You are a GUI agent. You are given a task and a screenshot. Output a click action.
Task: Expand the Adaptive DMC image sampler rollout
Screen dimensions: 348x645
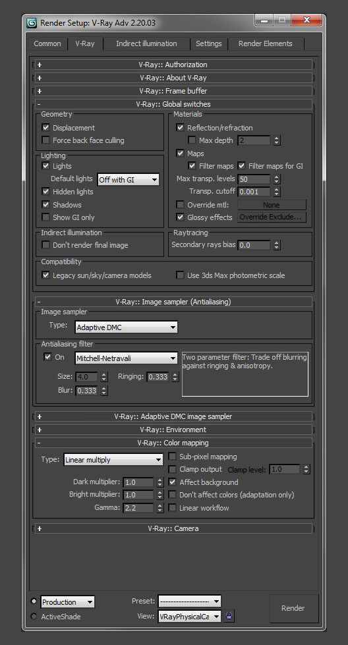[173, 416]
